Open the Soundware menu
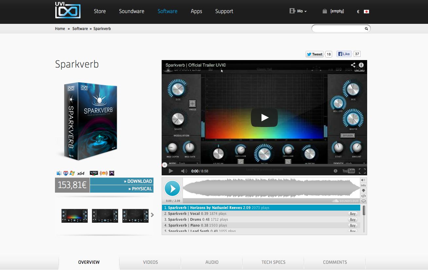The width and height of the screenshot is (428, 270). click(132, 11)
